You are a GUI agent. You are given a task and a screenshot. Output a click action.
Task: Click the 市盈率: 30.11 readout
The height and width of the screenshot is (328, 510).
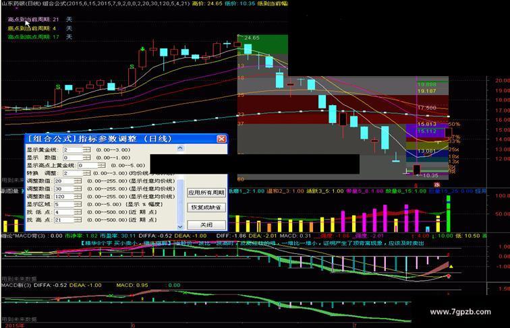point(117,236)
